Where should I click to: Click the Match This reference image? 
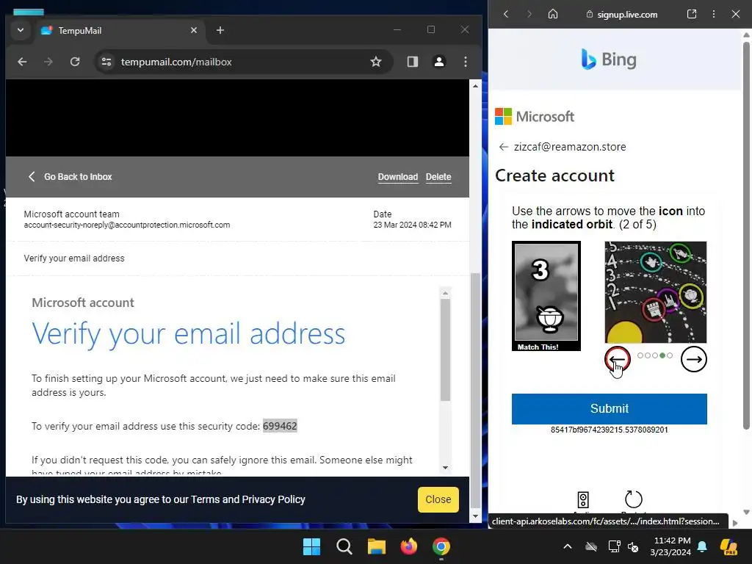click(546, 296)
